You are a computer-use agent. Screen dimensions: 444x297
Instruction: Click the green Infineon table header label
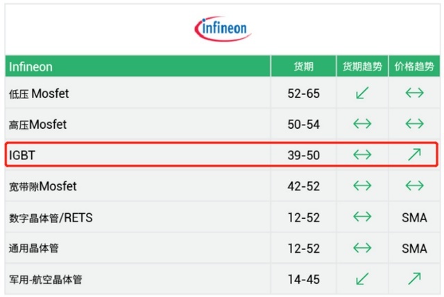pos(31,67)
